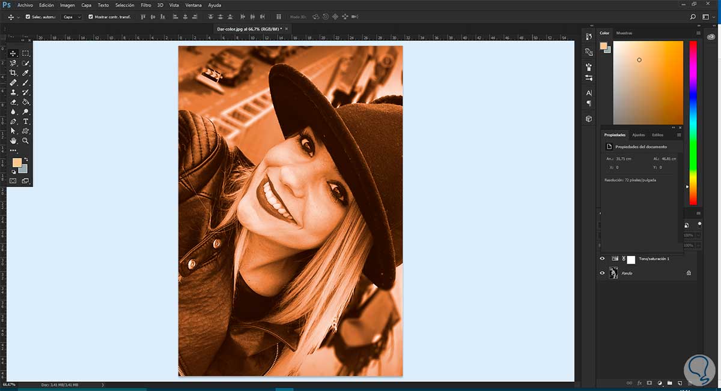721x391 pixels.
Task: Open the workspace switcher dropdown
Action: click(x=708, y=17)
